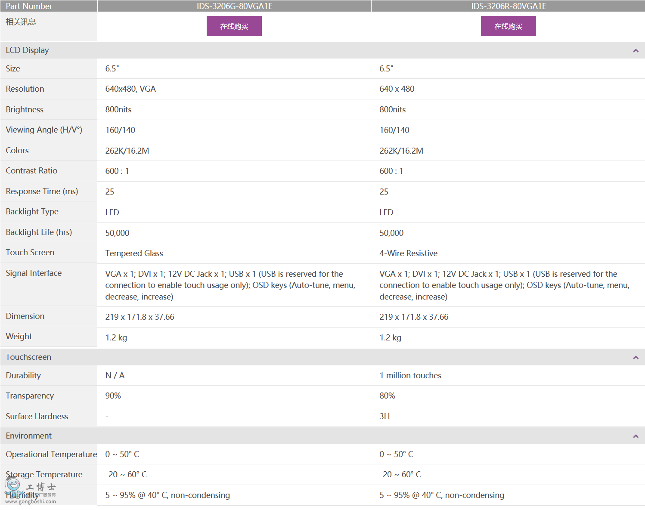Click the Touchscreen section title
The width and height of the screenshot is (645, 510).
coord(28,357)
